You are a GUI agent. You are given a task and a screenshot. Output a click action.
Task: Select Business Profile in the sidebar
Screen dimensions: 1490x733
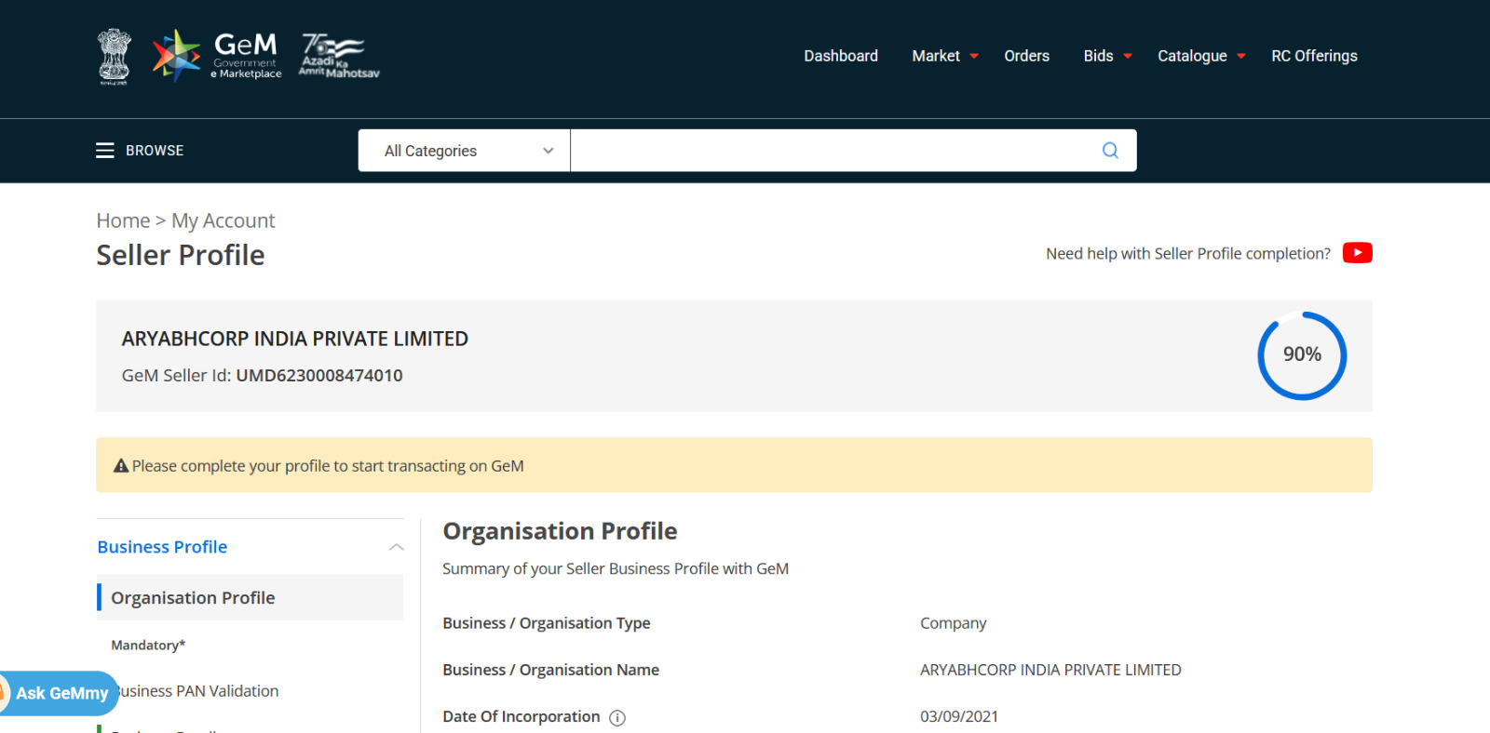coord(162,547)
